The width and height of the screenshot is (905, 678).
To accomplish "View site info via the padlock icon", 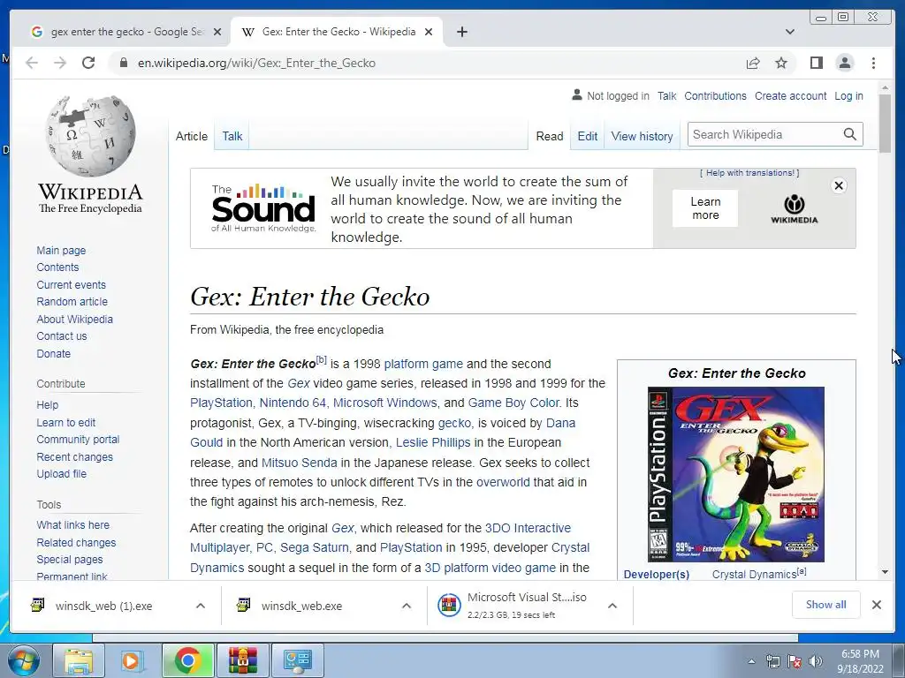I will click(x=123, y=63).
